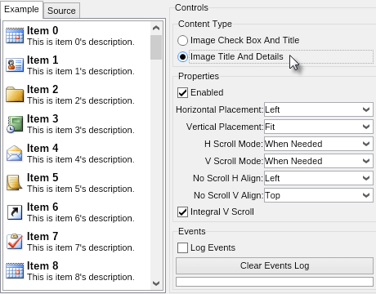
Task: Select the Item 8 title text
Action: point(43,265)
